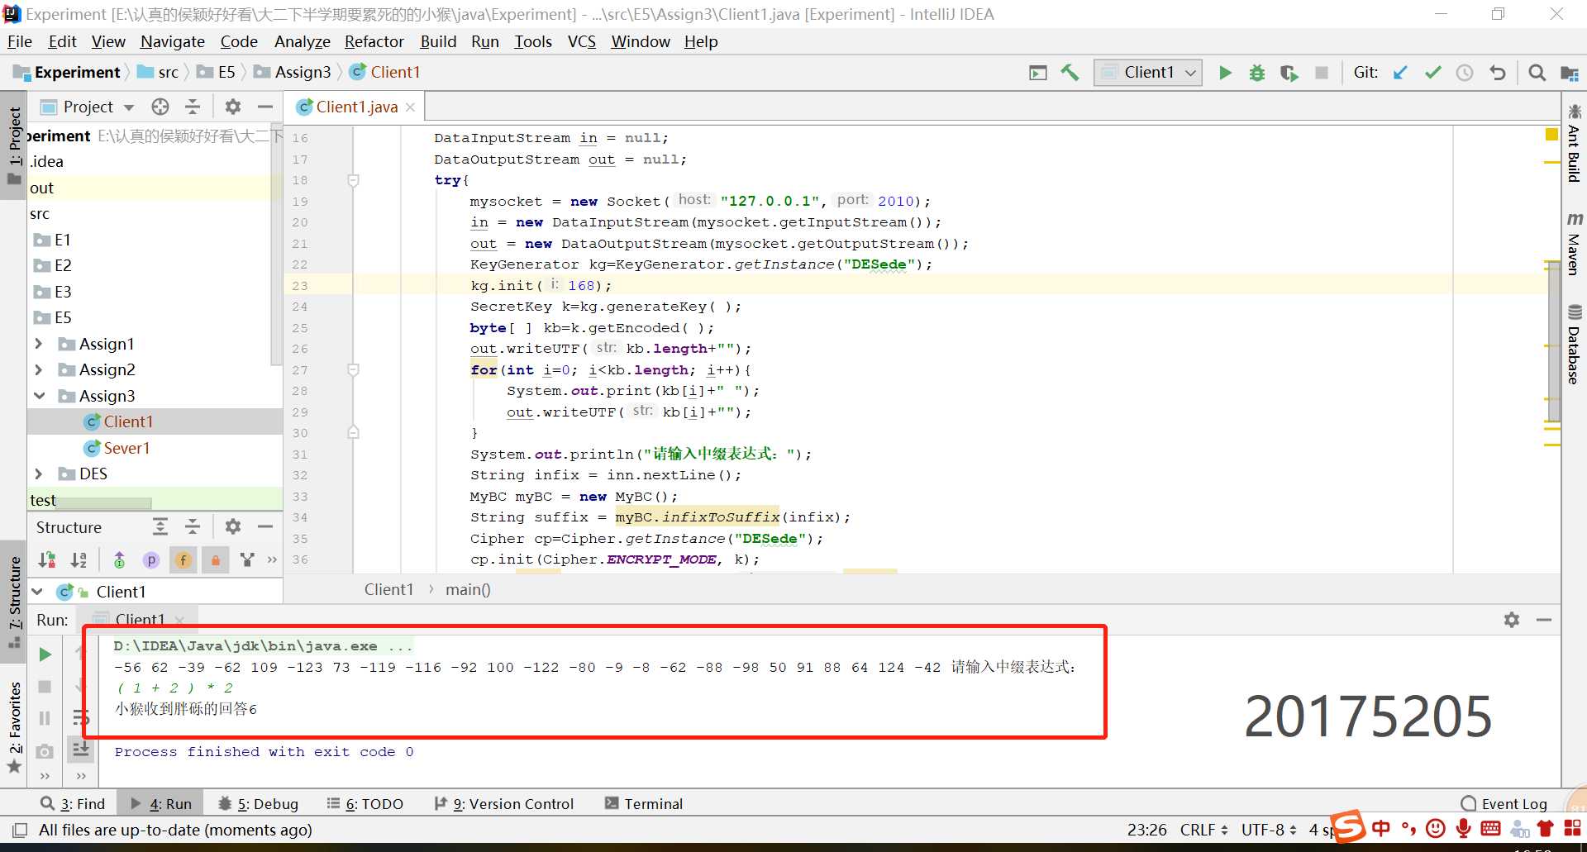Open Version Control tool window
Image resolution: width=1587 pixels, height=852 pixels.
point(504,803)
